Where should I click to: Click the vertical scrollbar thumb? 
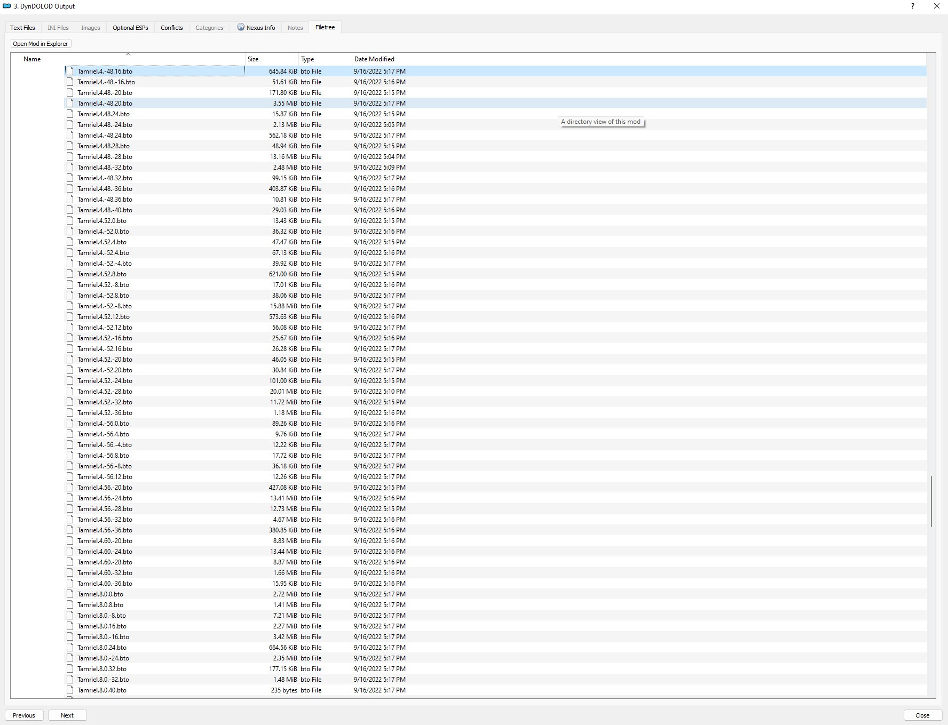931,501
